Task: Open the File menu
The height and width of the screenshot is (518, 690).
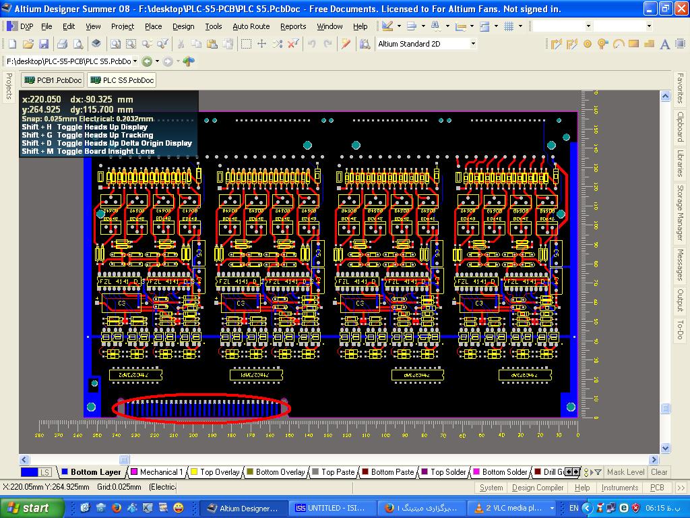Action: [x=46, y=26]
